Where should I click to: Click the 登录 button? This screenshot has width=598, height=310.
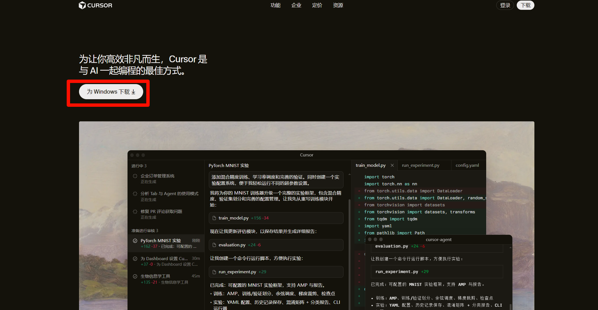click(x=505, y=5)
